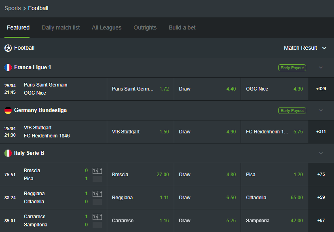
Task: Open the Reggiana team name in match row
Action: click(x=34, y=194)
